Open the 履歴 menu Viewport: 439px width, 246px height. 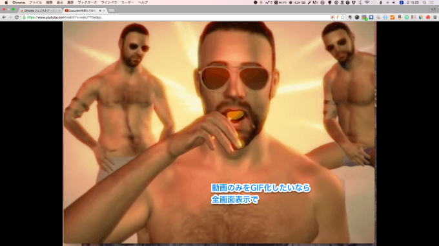[70, 3]
